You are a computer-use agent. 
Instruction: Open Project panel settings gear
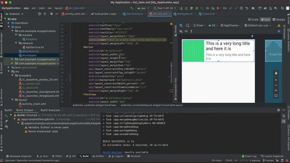pos(51,14)
